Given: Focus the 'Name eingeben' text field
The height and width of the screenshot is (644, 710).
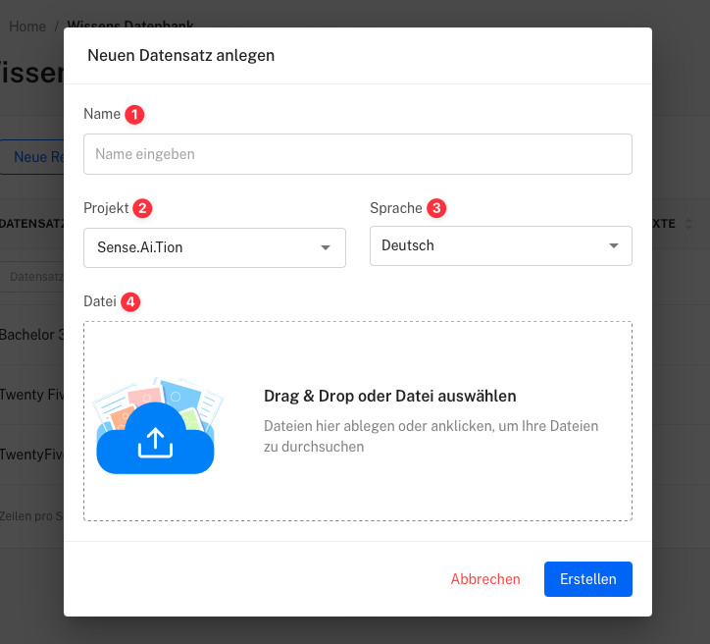Looking at the screenshot, I should tap(357, 154).
